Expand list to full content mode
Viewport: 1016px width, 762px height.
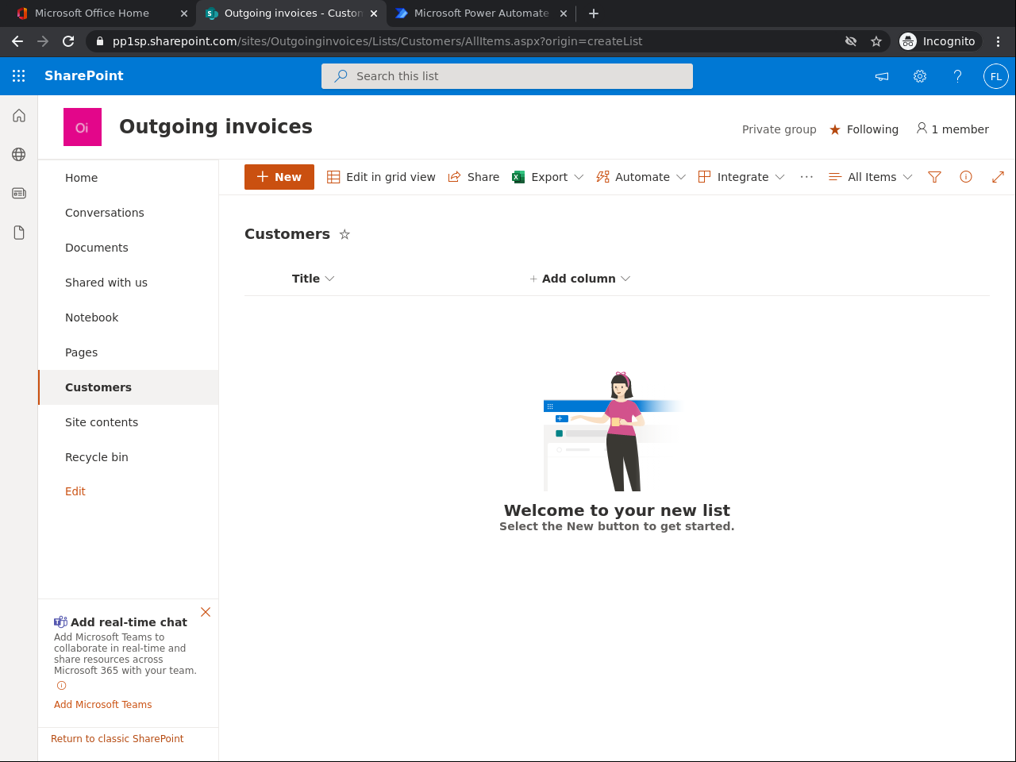pyautogui.click(x=998, y=177)
